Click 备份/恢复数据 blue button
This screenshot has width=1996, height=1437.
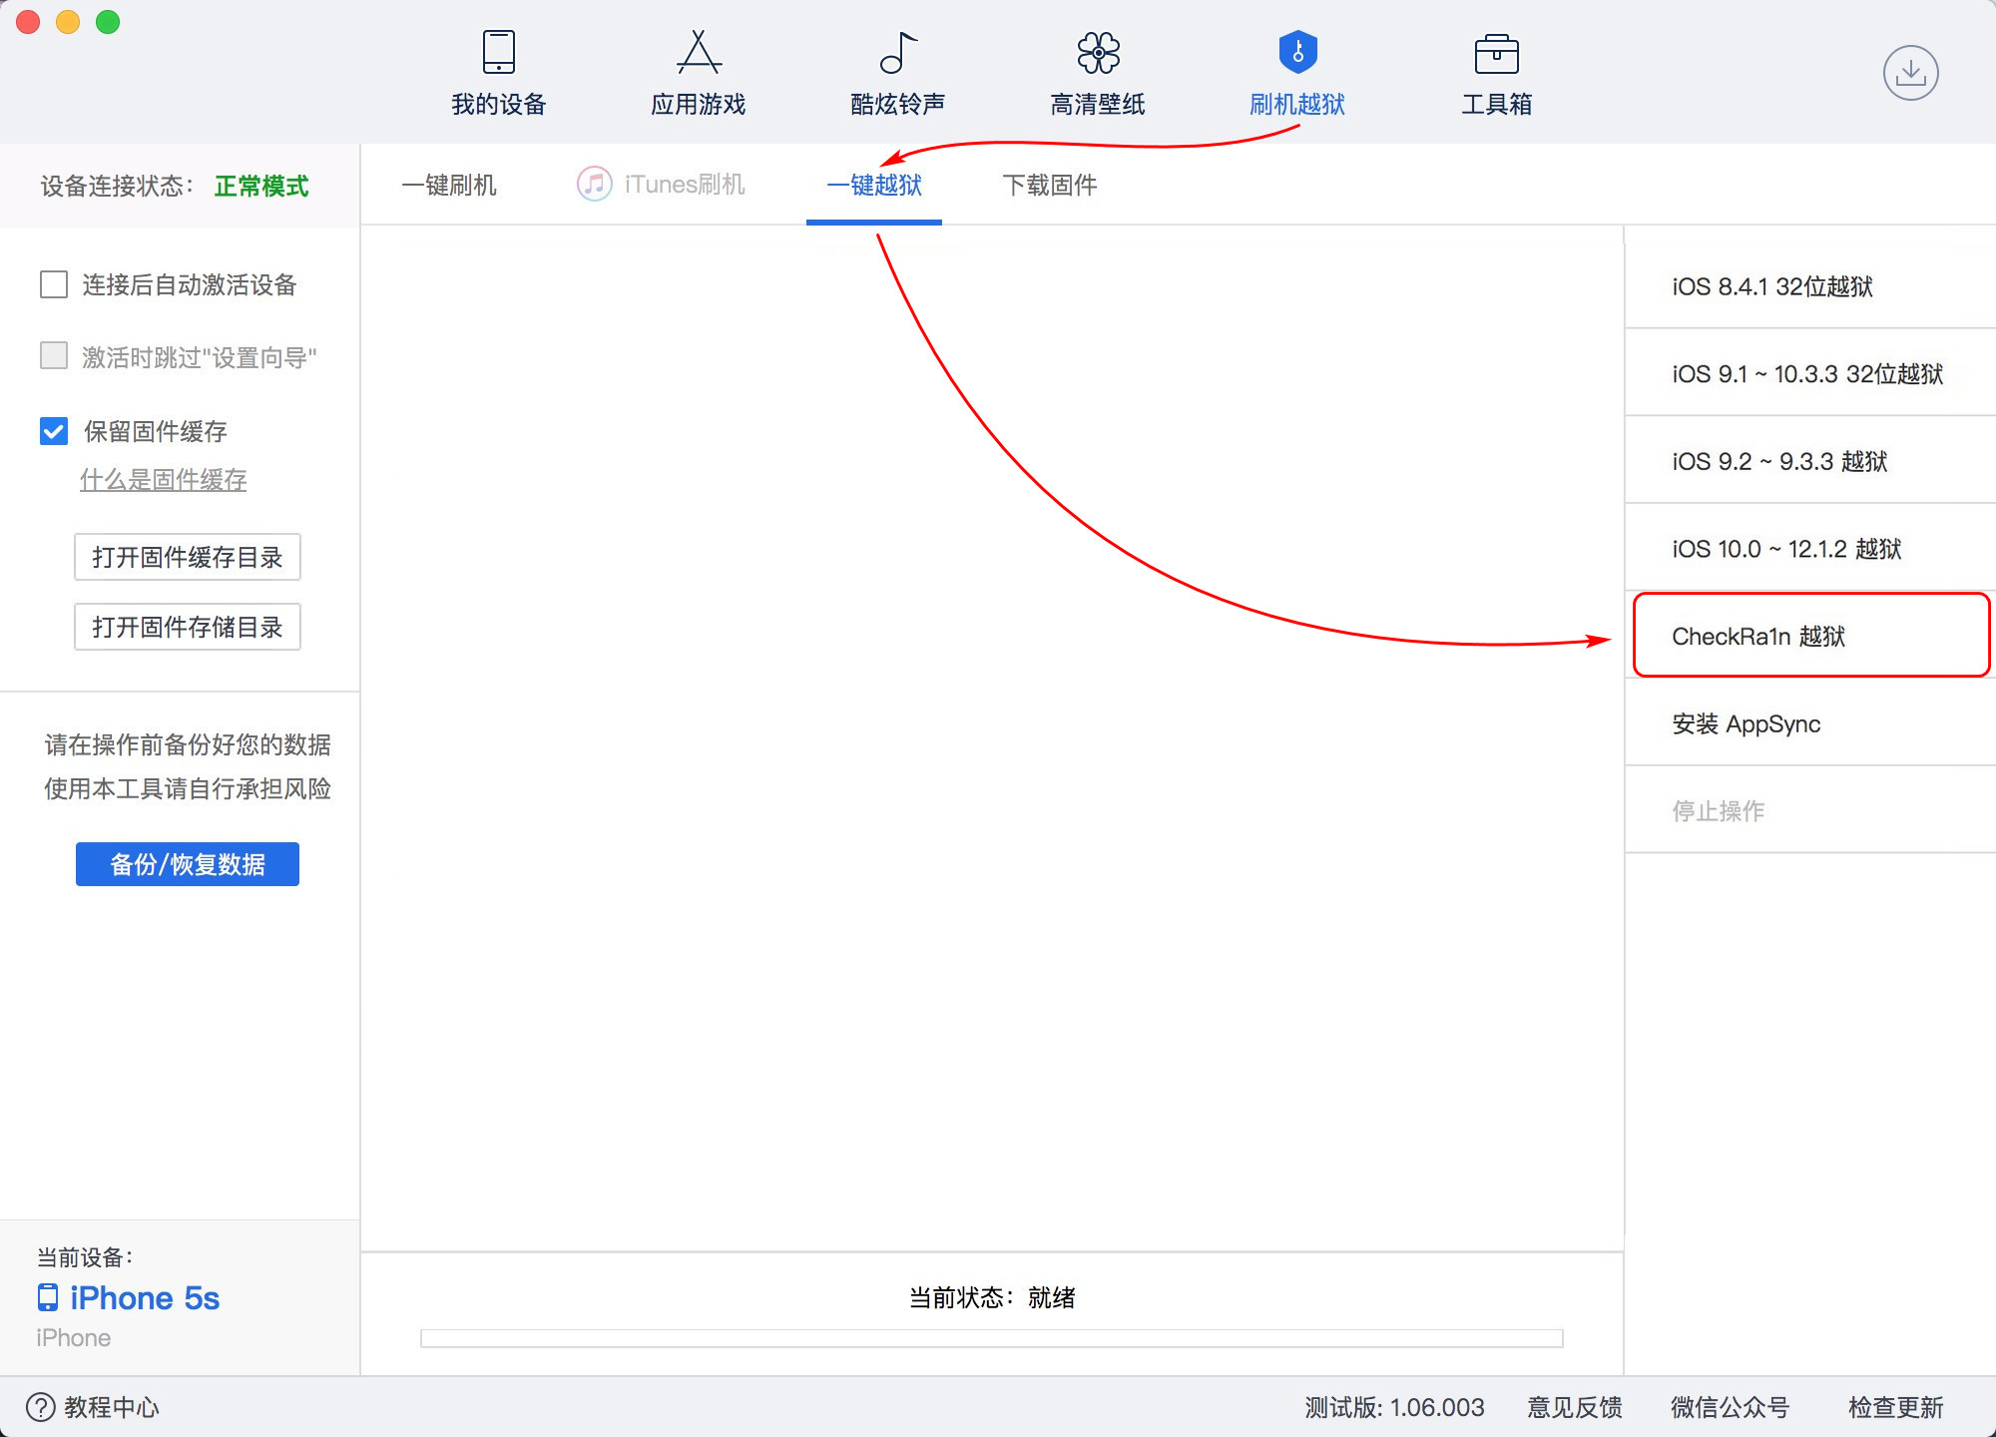click(188, 864)
